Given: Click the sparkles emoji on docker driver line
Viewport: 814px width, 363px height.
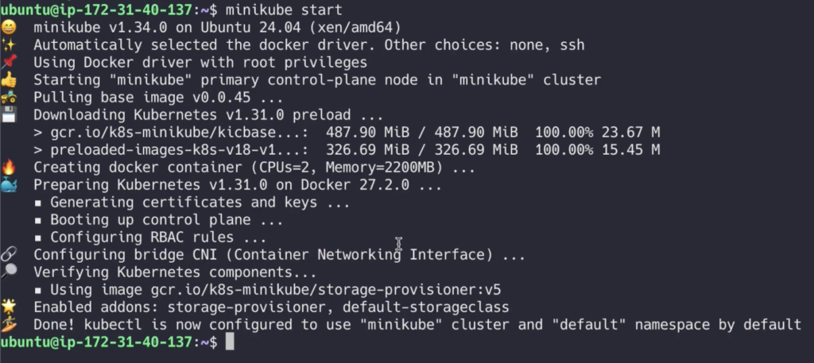Looking at the screenshot, I should pyautogui.click(x=8, y=44).
